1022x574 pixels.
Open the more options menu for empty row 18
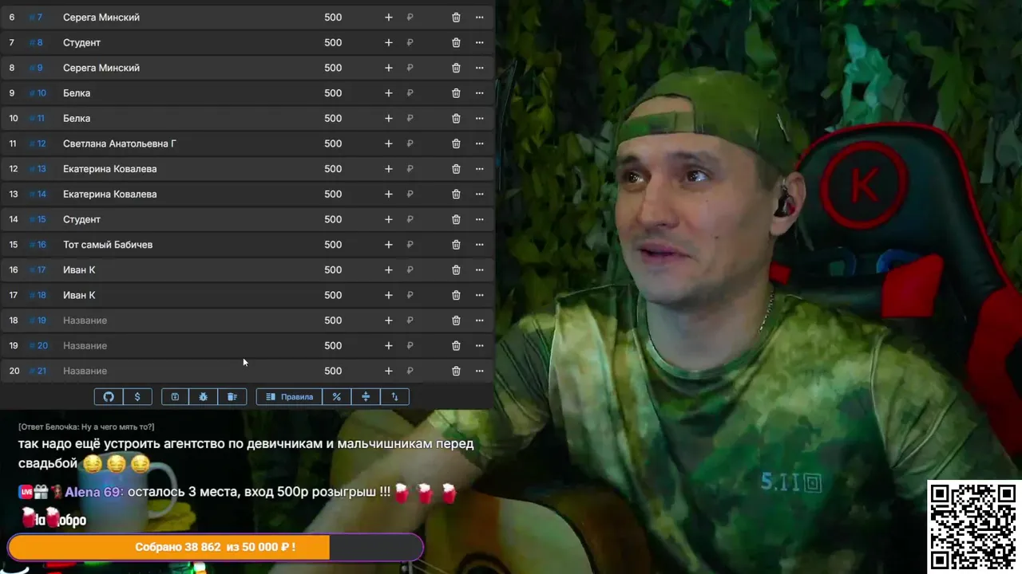tap(480, 320)
